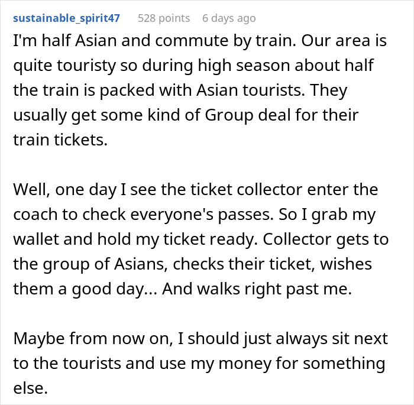
Task: Click the word 'money' in last paragraph
Action: click(x=244, y=364)
